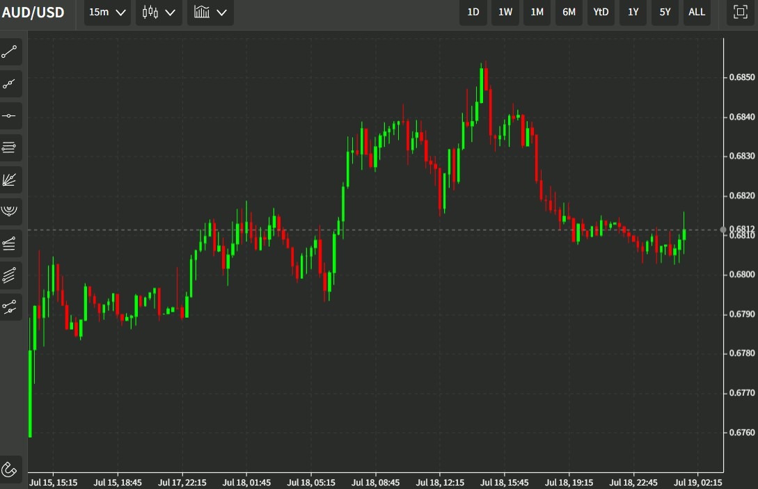Open the indicator histogram dropdown
758x489 pixels.
coord(210,12)
